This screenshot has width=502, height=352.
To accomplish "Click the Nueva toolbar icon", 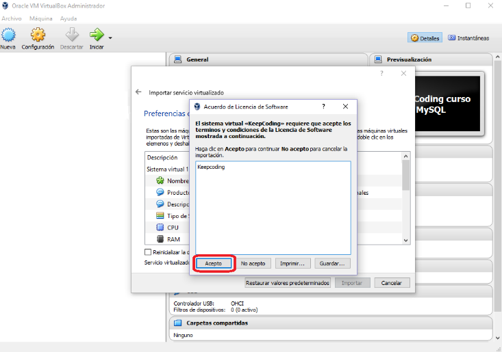I will pos(8,35).
